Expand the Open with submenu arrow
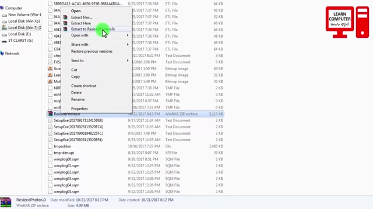The height and width of the screenshot is (209, 373). pos(128,35)
